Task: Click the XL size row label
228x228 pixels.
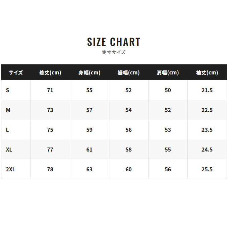Action: click(x=9, y=150)
